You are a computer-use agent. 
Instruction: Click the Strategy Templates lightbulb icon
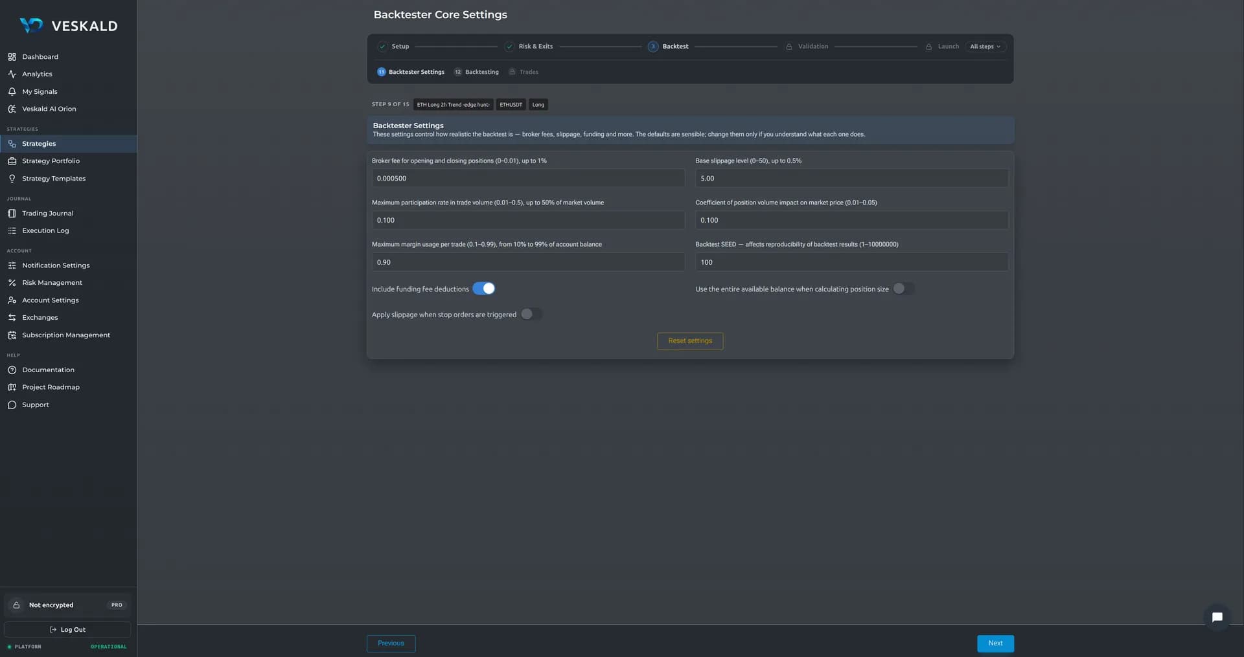[12, 179]
